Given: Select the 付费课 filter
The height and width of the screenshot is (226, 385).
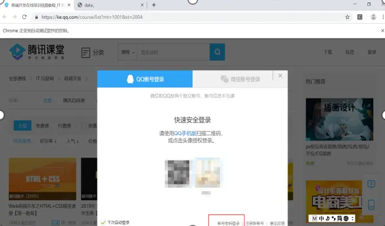Looking at the screenshot, I should pos(64,126).
